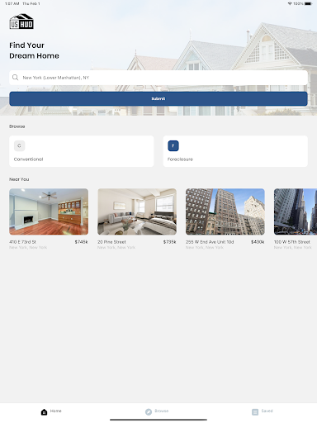Image resolution: width=317 pixels, height=423 pixels.
Task: Open the 410 E 73rd St photo
Action: point(49,211)
